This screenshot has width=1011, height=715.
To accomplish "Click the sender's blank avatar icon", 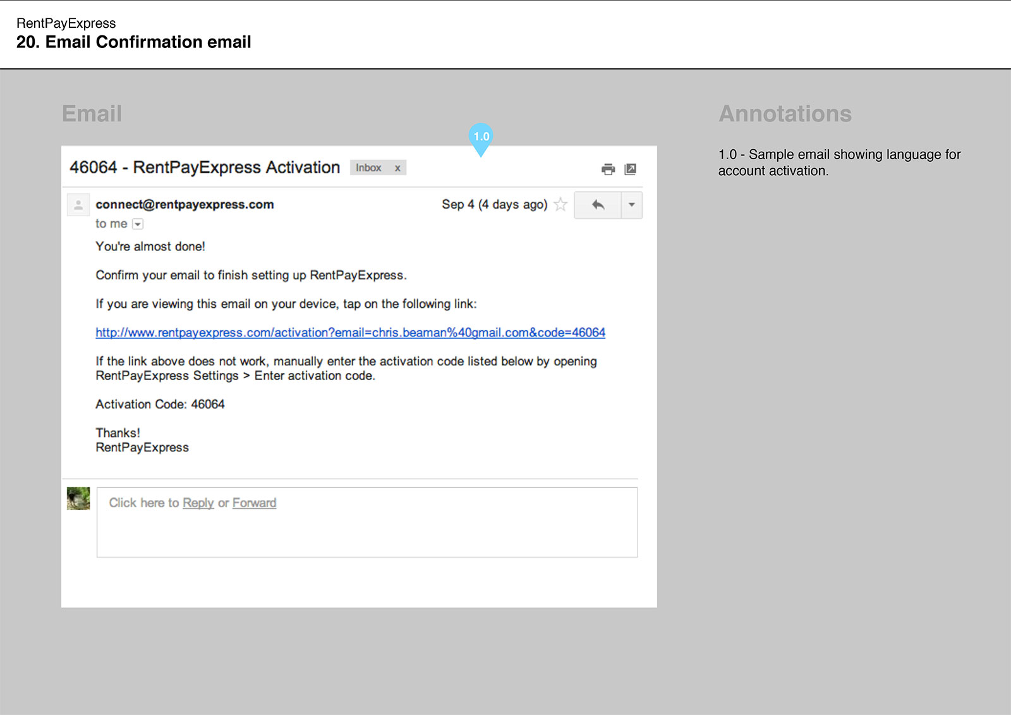I will [78, 205].
